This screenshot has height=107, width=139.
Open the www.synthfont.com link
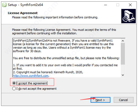30,76
